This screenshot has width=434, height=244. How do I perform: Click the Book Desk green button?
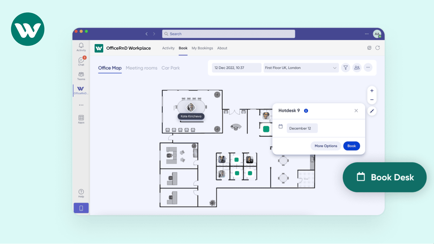[x=385, y=177]
